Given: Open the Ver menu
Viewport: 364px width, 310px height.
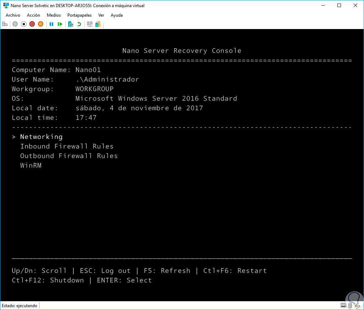Looking at the screenshot, I should [x=101, y=15].
